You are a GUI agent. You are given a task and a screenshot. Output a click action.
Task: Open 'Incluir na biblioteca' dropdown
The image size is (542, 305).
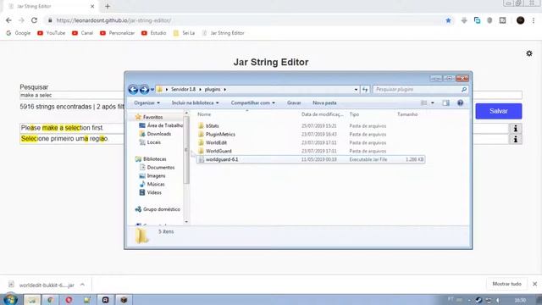(195, 103)
